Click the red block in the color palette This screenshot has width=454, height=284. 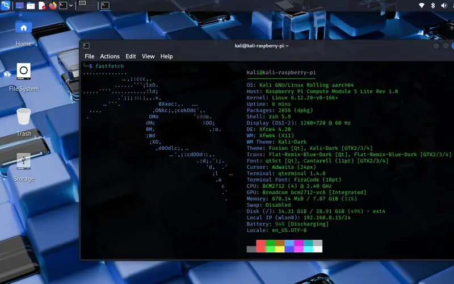pos(261,246)
